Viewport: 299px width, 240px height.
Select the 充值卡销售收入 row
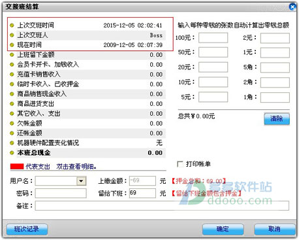coord(87,75)
